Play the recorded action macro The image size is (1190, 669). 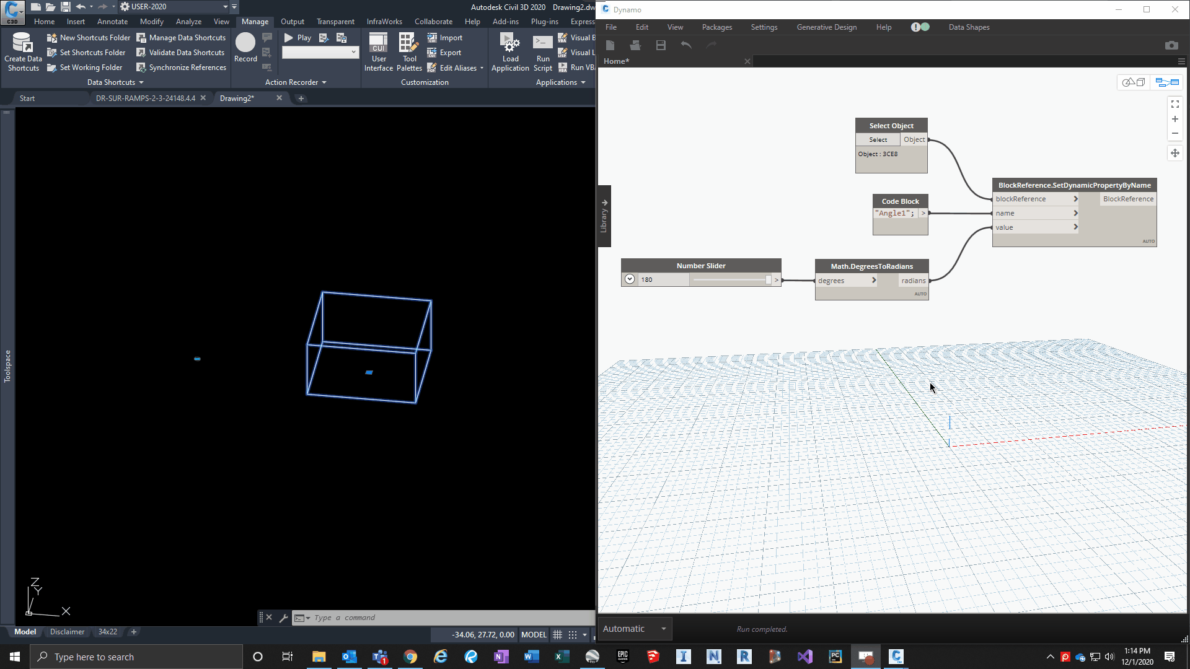(x=298, y=38)
